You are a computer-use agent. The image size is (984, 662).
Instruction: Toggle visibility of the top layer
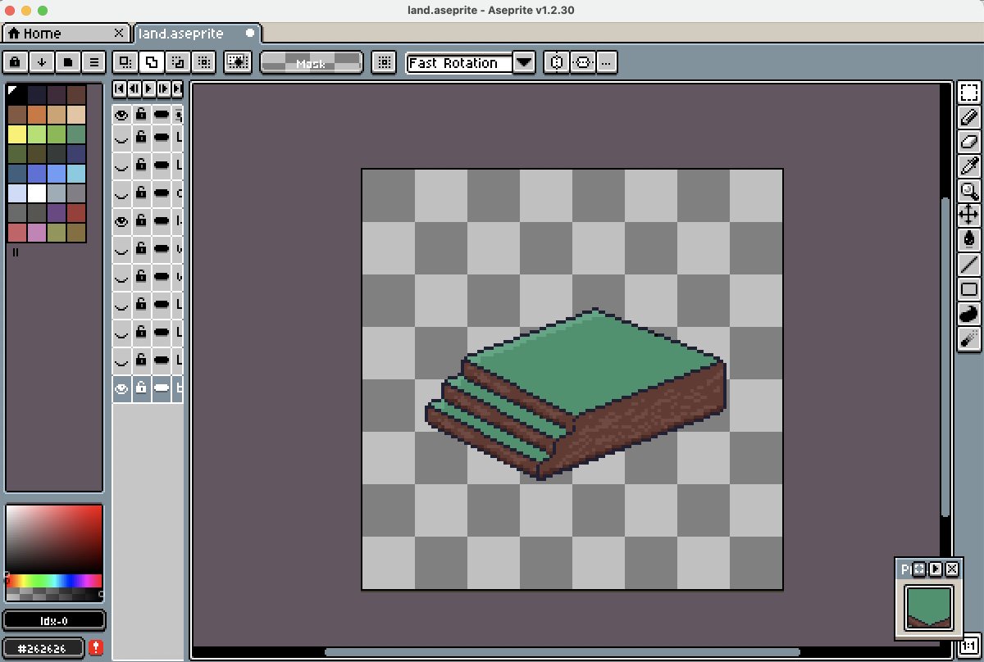point(121,115)
